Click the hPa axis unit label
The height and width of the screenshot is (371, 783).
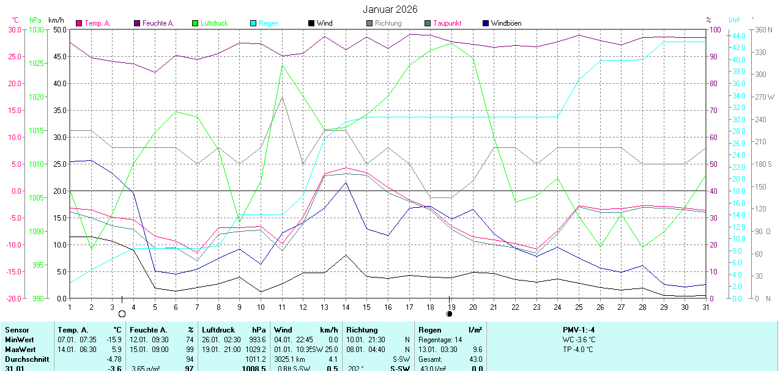pos(35,20)
